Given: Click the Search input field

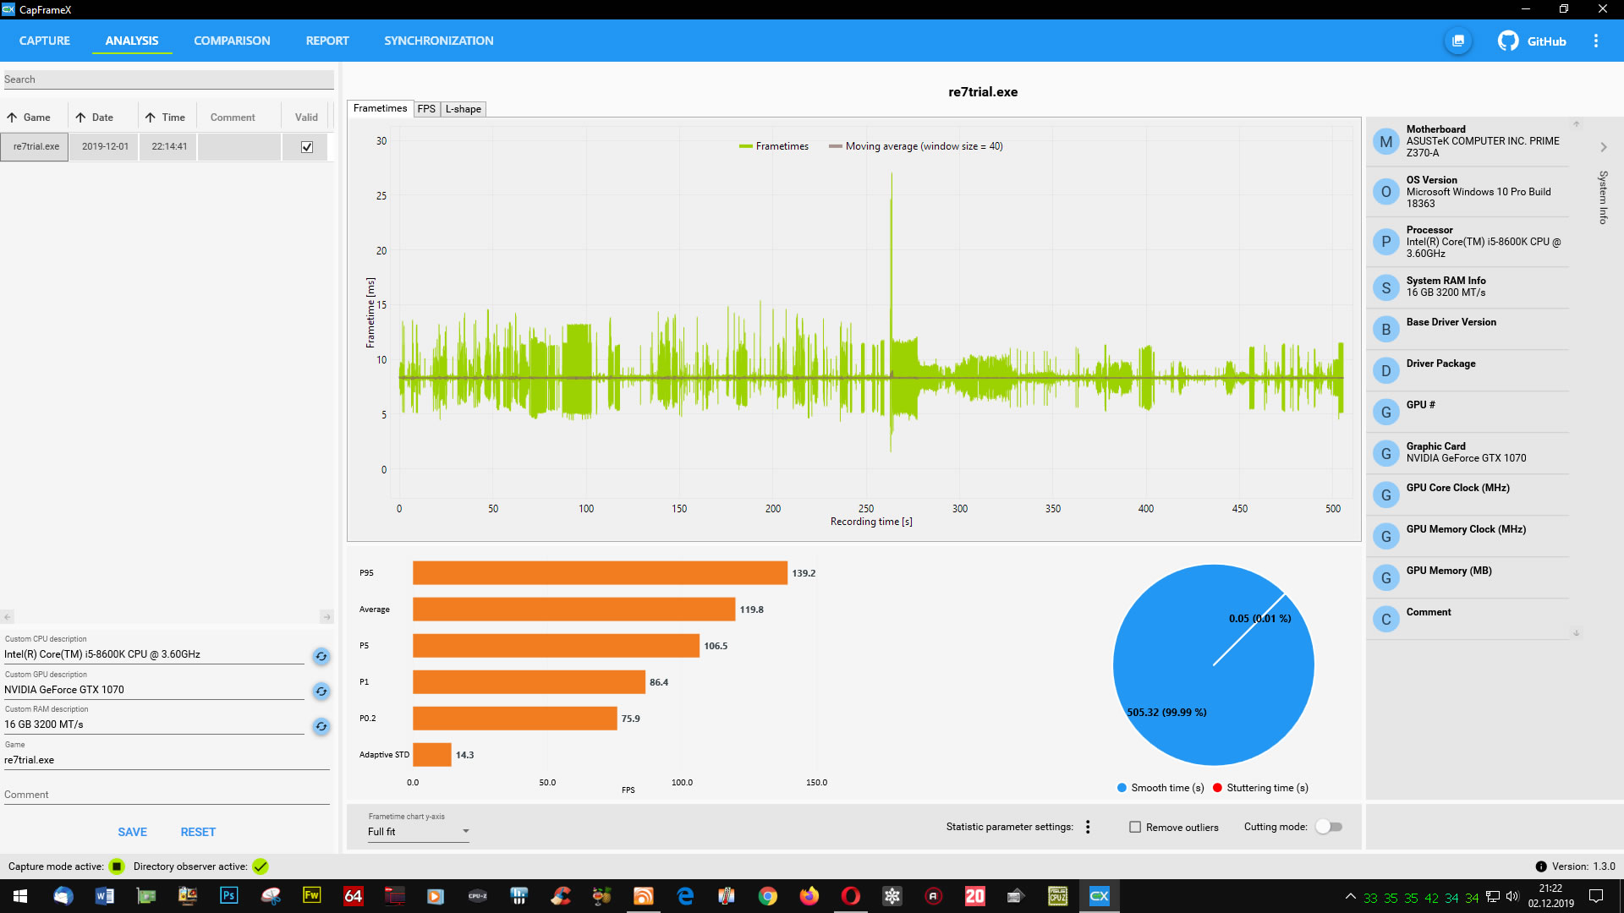Looking at the screenshot, I should pyautogui.click(x=167, y=79).
